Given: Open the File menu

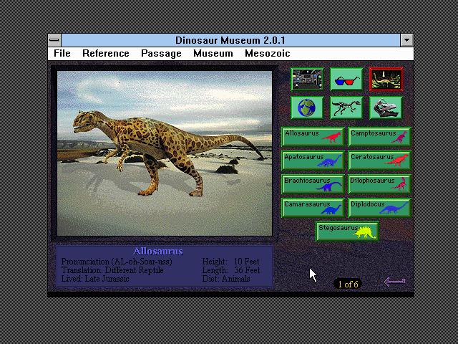Looking at the screenshot, I should click(x=62, y=53).
